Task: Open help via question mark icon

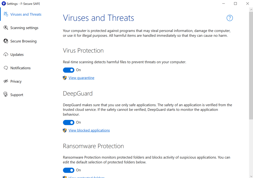Action: pos(230,18)
